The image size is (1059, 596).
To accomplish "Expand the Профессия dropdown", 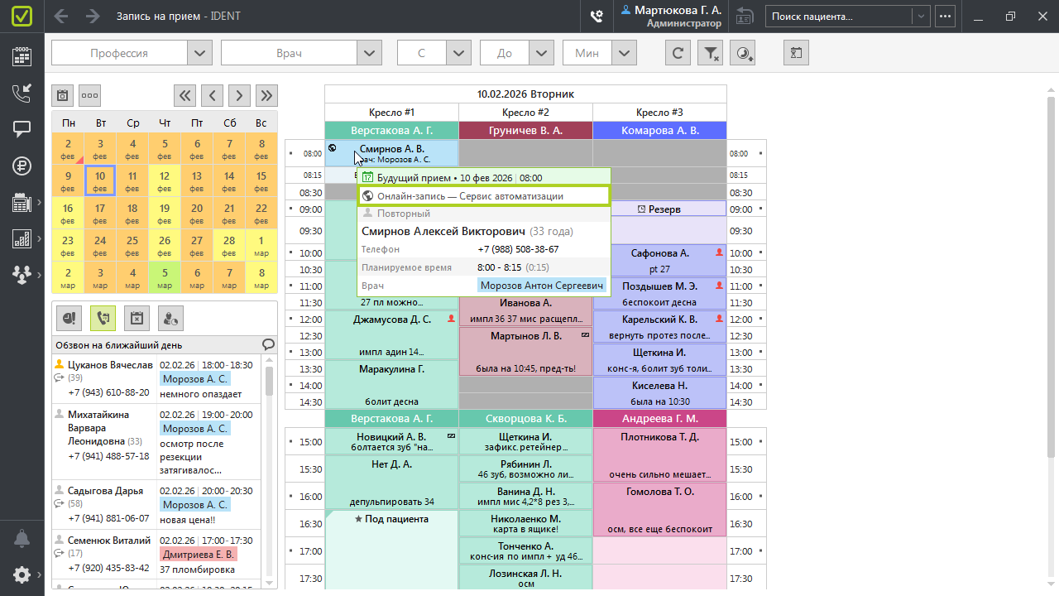I will pos(199,53).
